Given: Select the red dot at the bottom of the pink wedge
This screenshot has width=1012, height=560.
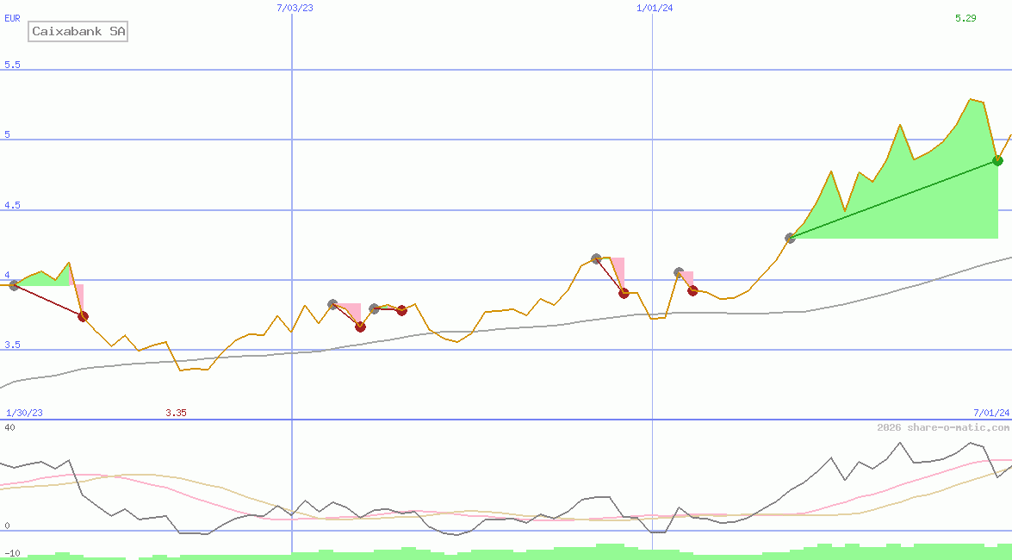Looking at the screenshot, I should [361, 327].
